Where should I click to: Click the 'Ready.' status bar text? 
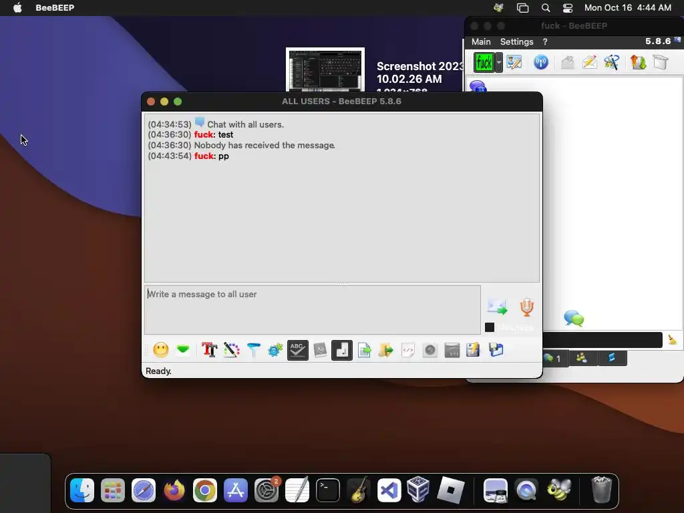tap(158, 371)
